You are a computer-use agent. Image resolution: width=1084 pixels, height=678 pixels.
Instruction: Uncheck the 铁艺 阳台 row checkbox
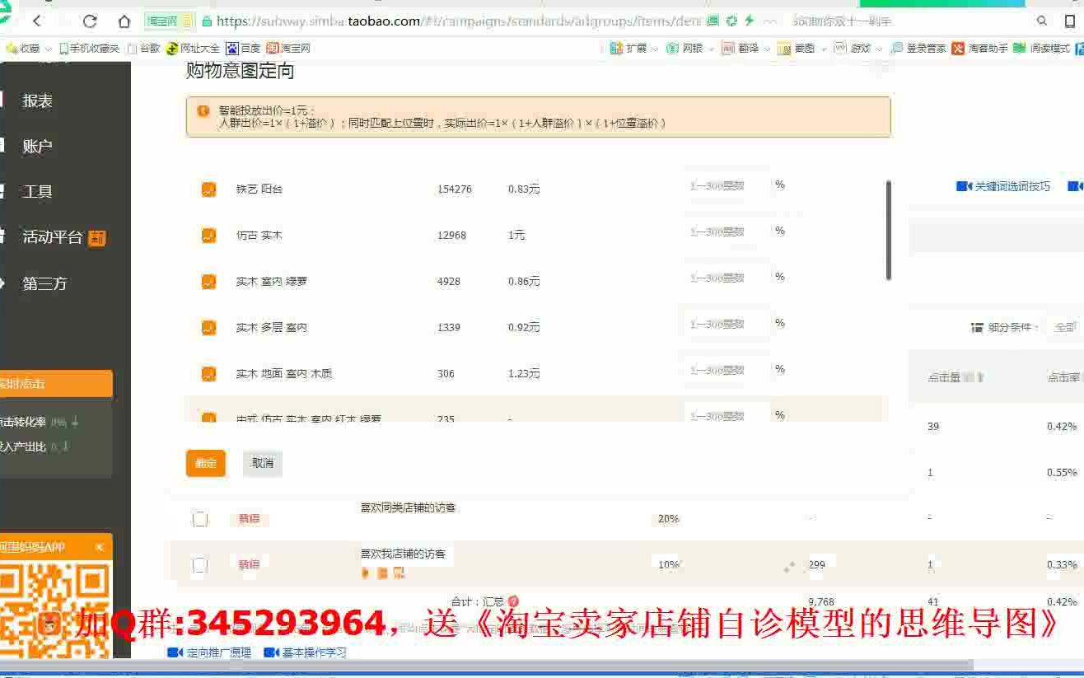pos(209,189)
